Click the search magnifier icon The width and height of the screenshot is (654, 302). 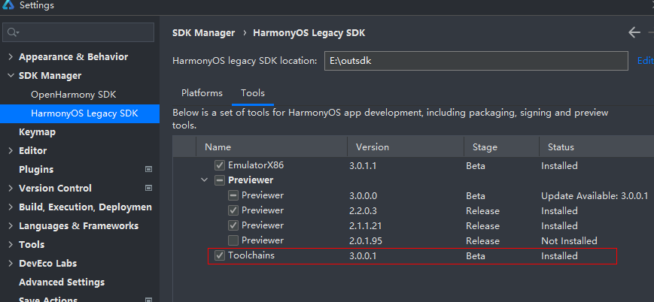pos(13,32)
